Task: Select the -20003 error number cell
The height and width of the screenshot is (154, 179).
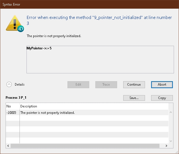Action: pos(12,113)
